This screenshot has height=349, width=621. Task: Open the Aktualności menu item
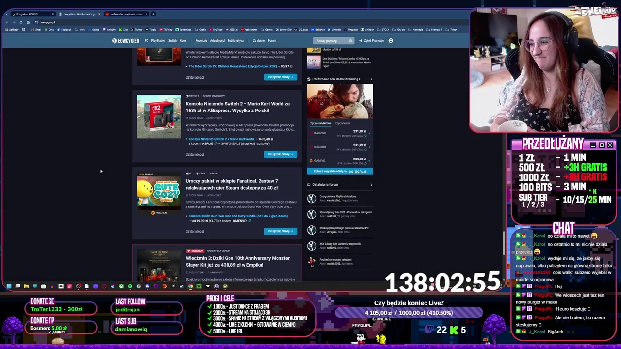click(x=217, y=41)
